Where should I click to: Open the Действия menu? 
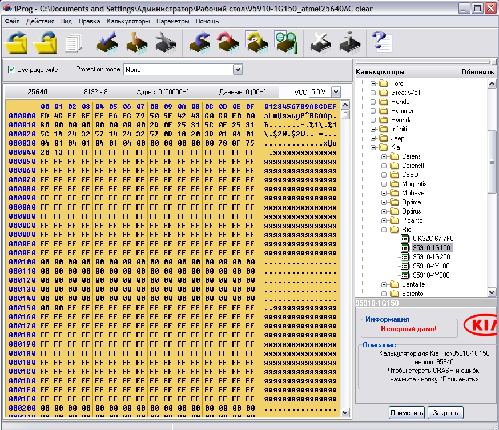[x=40, y=21]
